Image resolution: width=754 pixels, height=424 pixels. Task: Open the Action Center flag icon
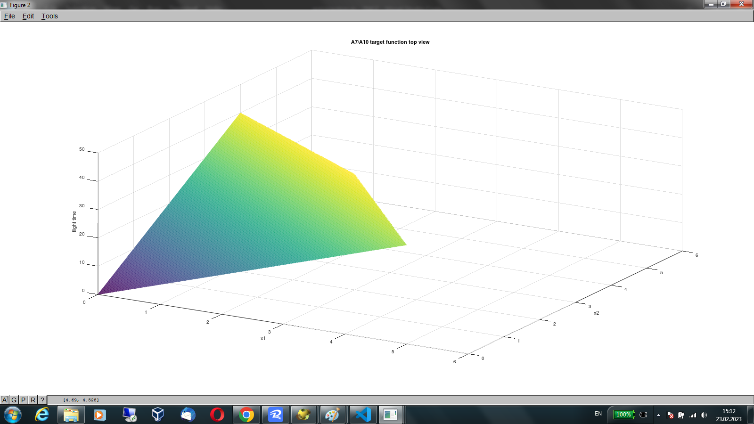(670, 415)
